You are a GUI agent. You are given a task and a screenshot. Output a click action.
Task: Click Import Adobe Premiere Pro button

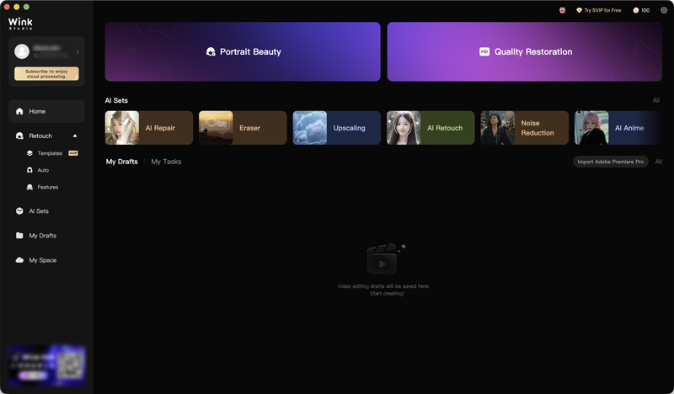[x=610, y=162]
